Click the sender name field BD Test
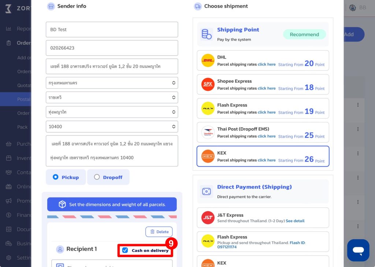The width and height of the screenshot is (375, 267). tap(112, 29)
